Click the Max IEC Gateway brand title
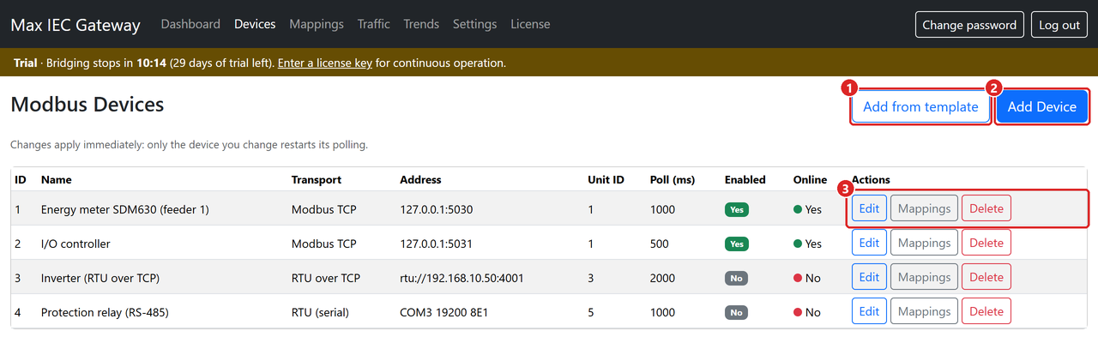The height and width of the screenshot is (343, 1098). point(75,25)
